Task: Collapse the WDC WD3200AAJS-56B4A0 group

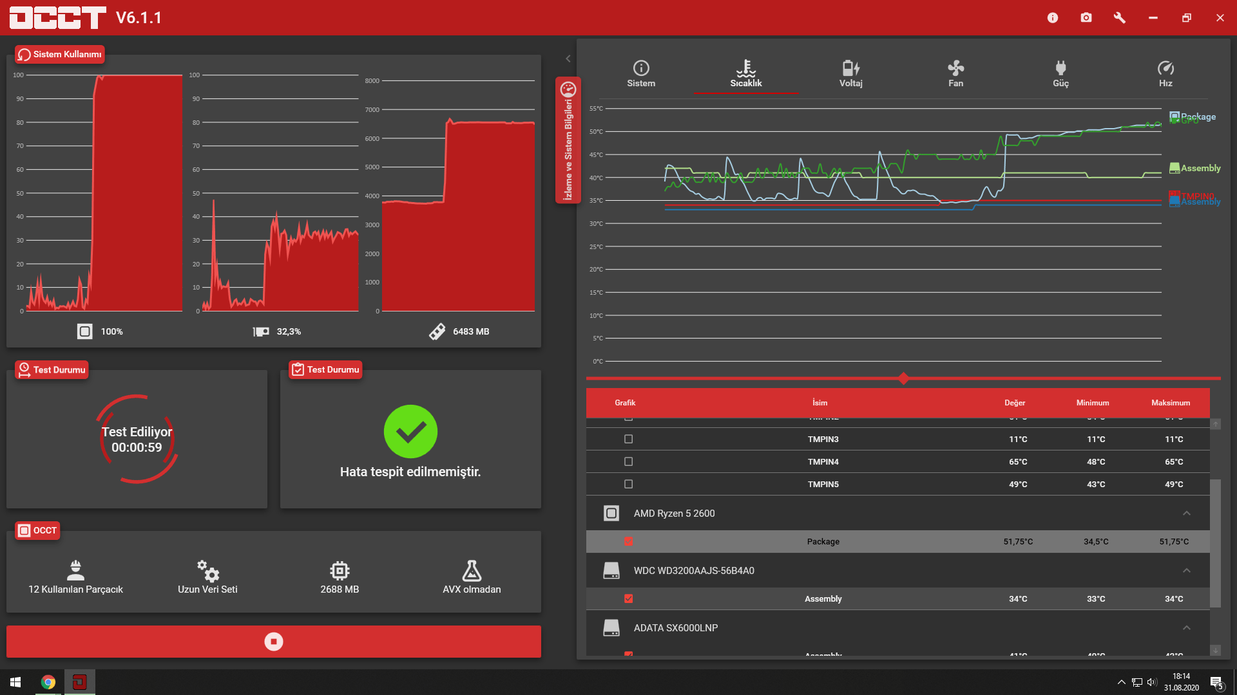Action: pos(1187,570)
